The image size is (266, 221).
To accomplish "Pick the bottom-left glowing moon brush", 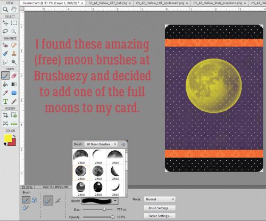I will coord(81,189).
